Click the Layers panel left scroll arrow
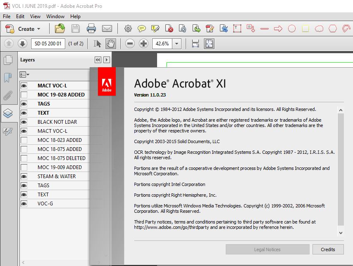This screenshot has width=353, height=266. pyautogui.click(x=23, y=262)
